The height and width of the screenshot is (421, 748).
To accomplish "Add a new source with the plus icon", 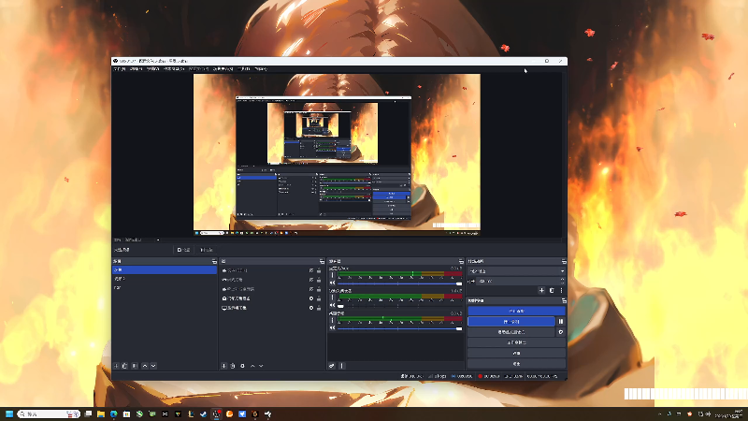I will [223, 366].
